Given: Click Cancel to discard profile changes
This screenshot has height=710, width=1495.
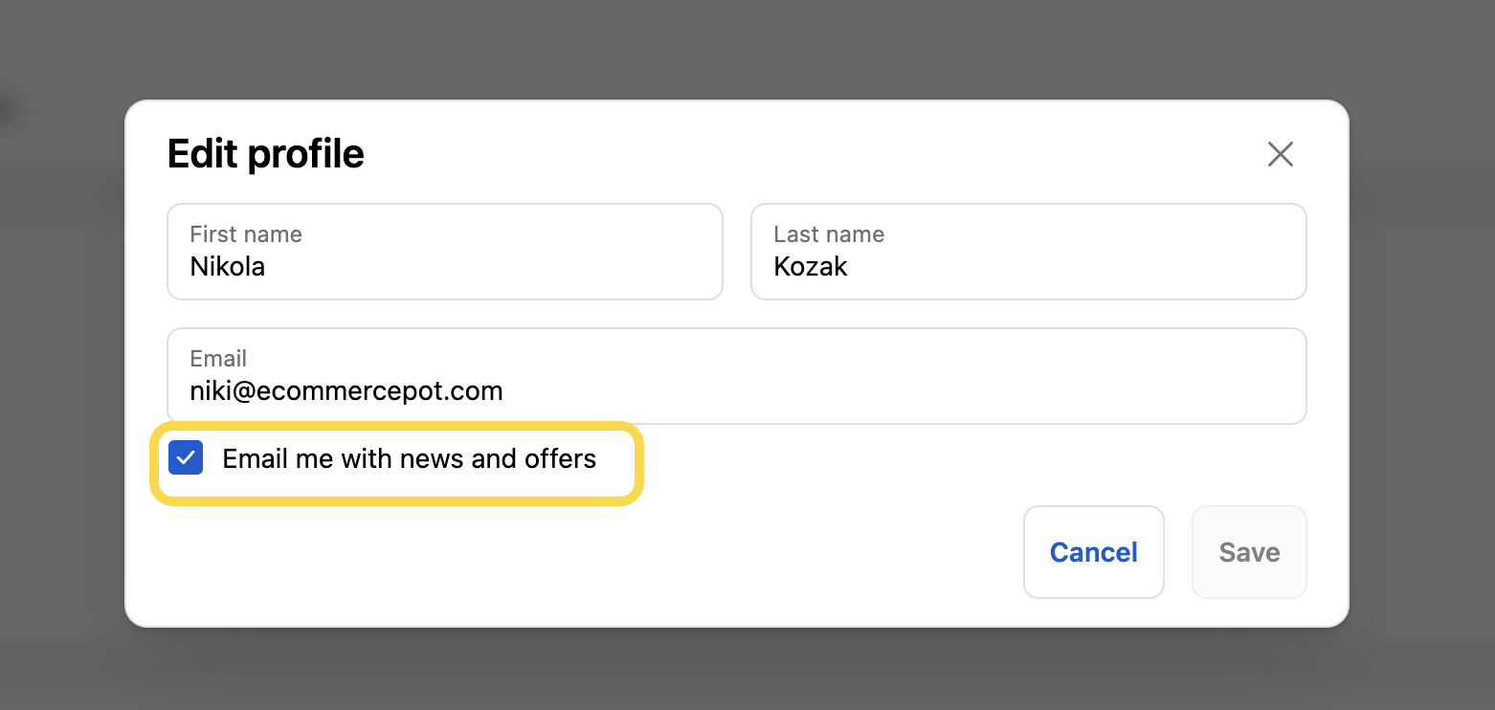Looking at the screenshot, I should (x=1093, y=552).
